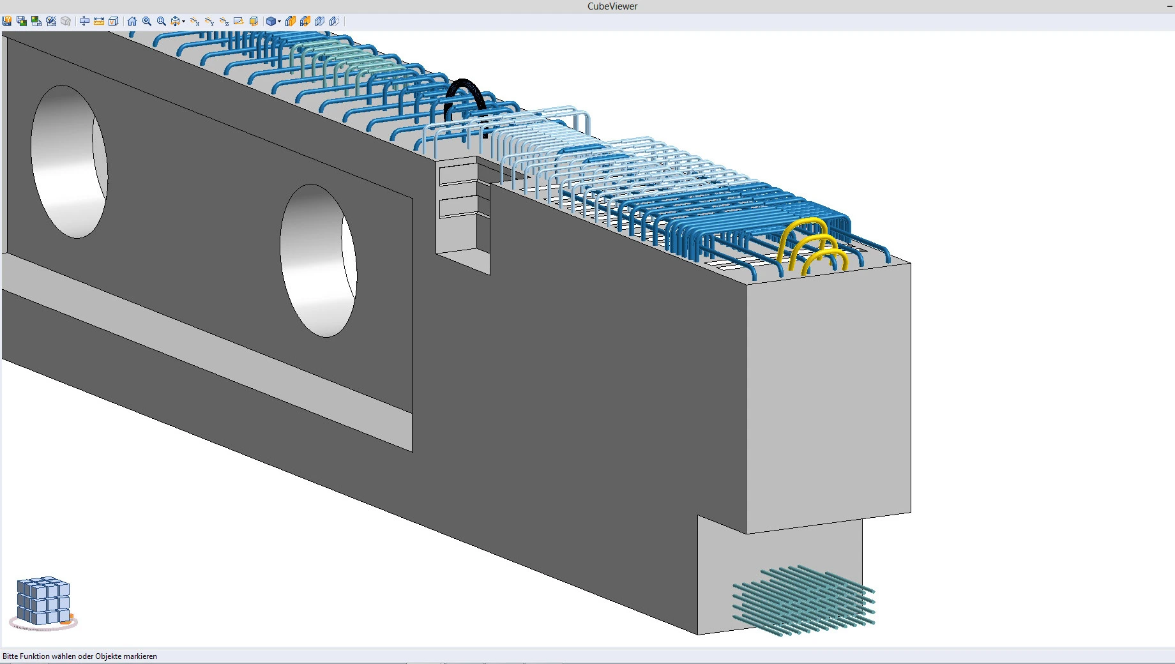
Task: Click the navigation cube widget
Action: click(x=43, y=603)
